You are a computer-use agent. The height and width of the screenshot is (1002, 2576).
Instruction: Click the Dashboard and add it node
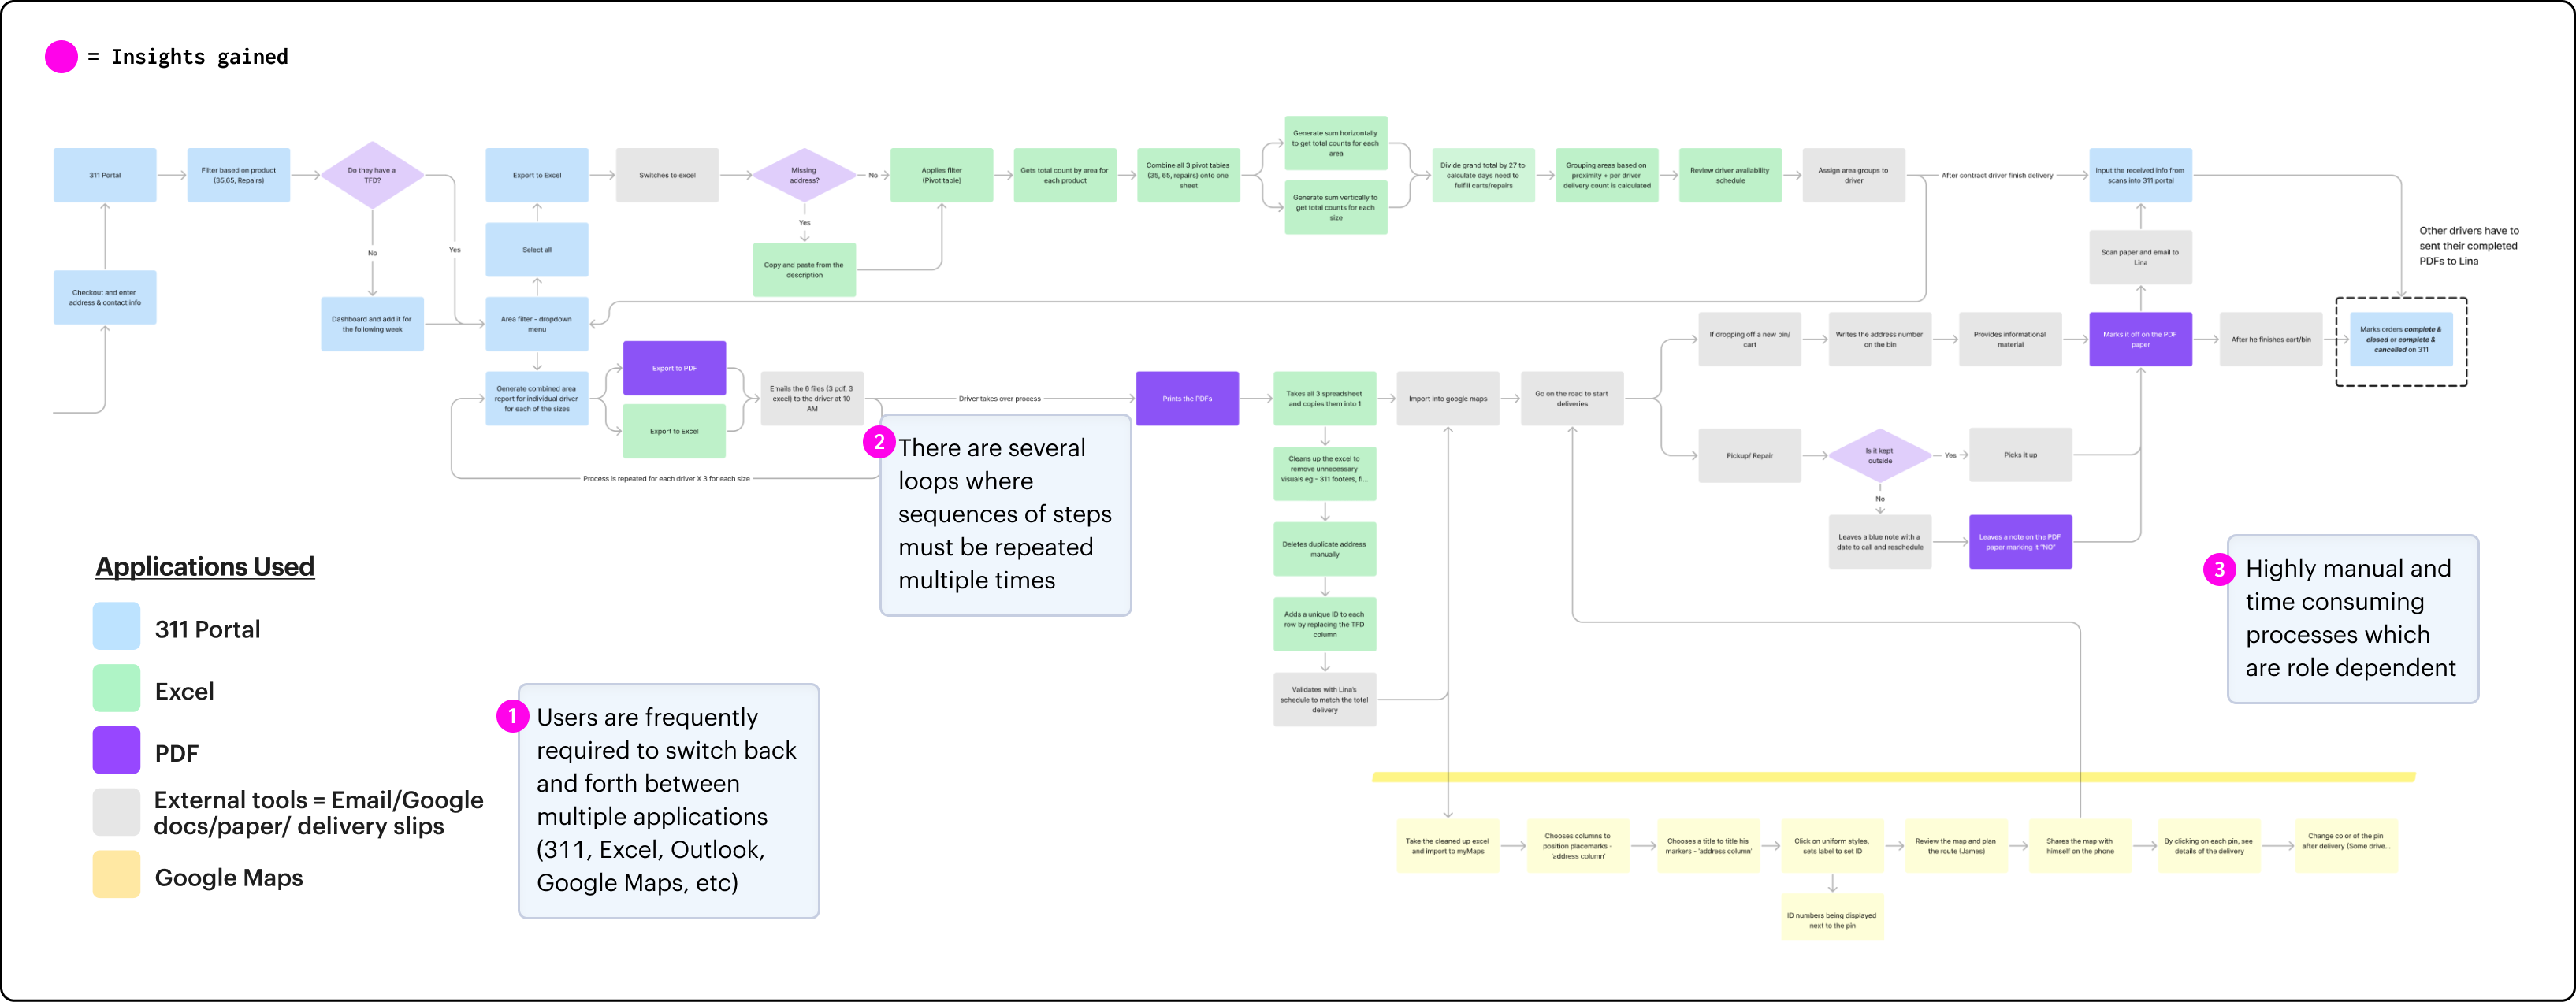372,324
